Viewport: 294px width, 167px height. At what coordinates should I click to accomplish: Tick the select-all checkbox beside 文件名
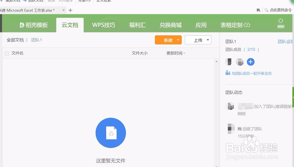(x=7, y=53)
